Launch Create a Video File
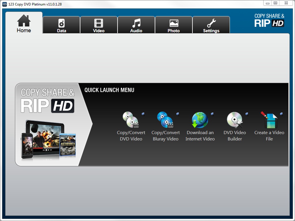295x221 pixels. (269, 126)
